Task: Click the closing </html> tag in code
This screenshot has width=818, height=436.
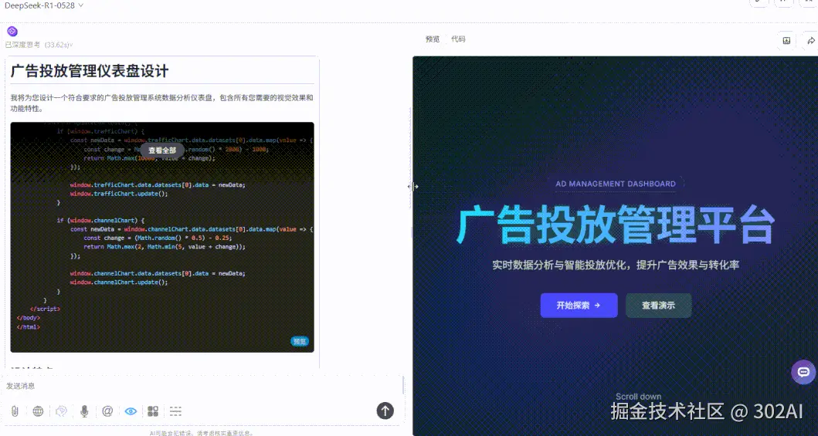Action: (28, 327)
